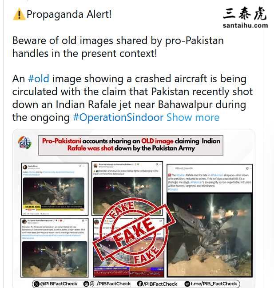274x288 pixels.
Task: Click the red-and-black headline banner
Action: 131,145
